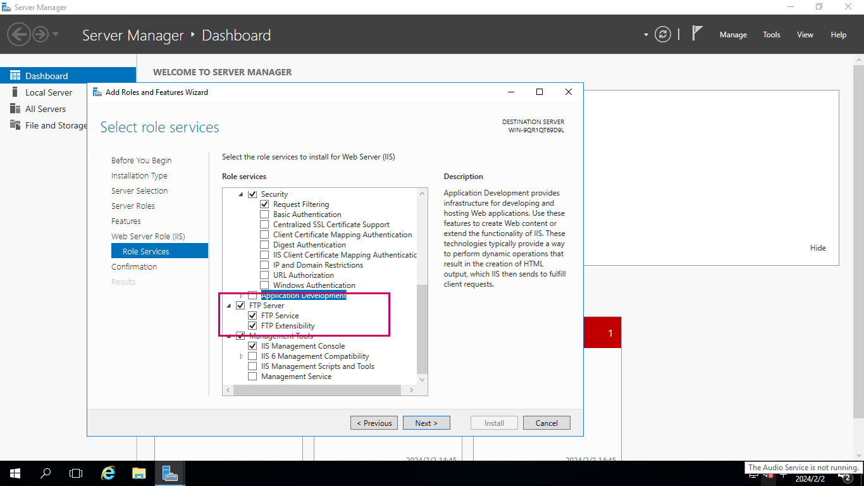This screenshot has width=864, height=486.
Task: Uncheck Request Filtering
Action: 264,204
